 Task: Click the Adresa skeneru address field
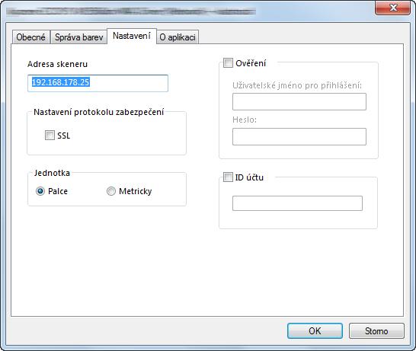click(98, 83)
